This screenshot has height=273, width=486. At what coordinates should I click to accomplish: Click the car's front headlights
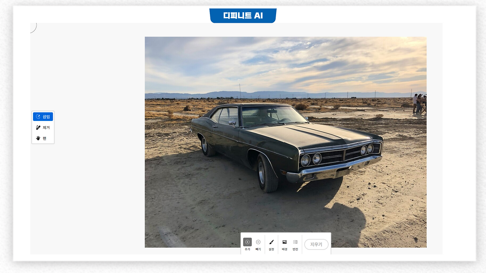[311, 159]
